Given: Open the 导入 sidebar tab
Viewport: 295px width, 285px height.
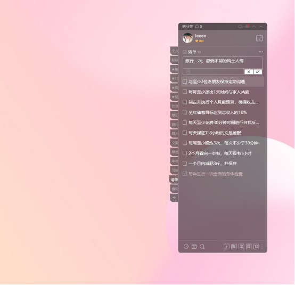Looking at the screenshot, I should pos(174,134).
